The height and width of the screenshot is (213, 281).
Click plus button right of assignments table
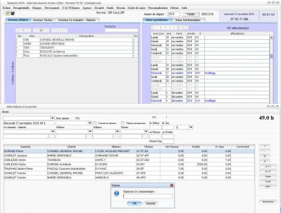(265, 146)
